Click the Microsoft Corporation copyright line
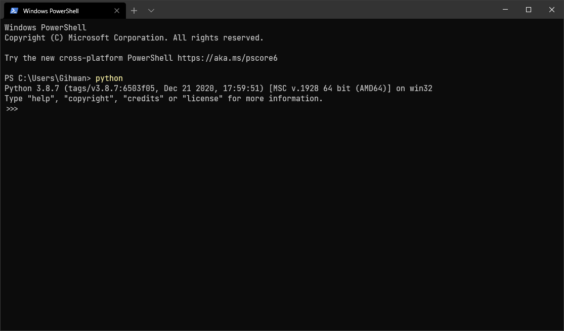The image size is (564, 331). [x=134, y=38]
